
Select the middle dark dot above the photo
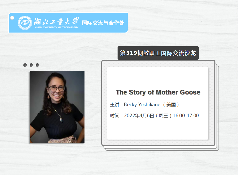point(31,65)
